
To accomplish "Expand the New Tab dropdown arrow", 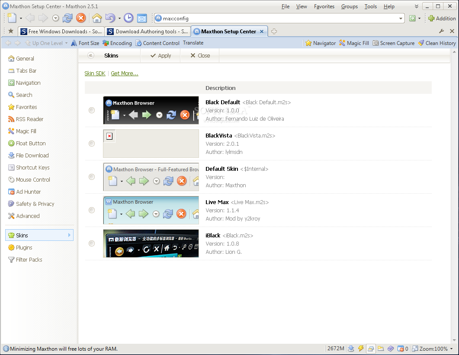I will 21,19.
